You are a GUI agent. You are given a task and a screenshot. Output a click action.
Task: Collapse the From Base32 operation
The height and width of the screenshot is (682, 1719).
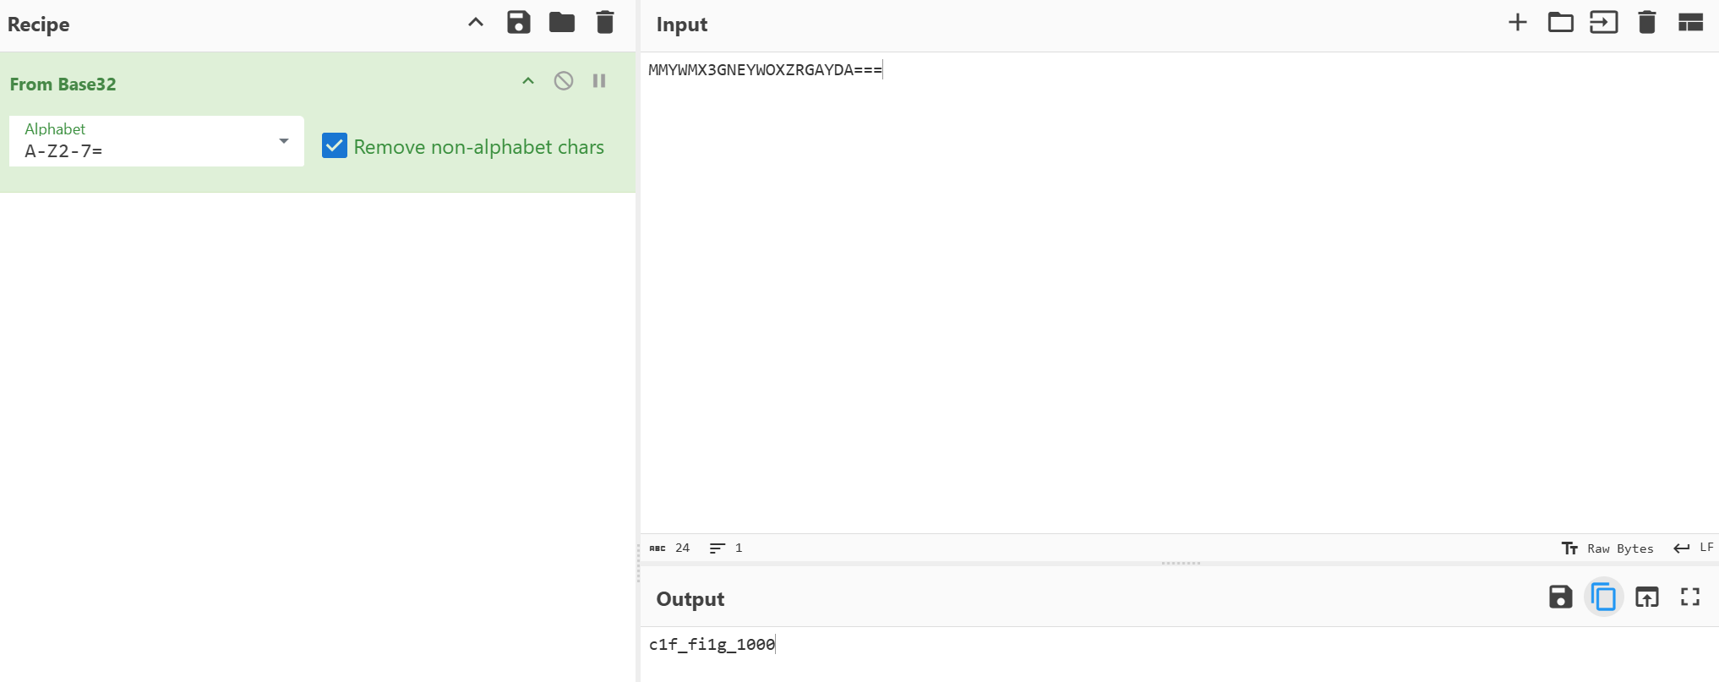pyautogui.click(x=528, y=81)
